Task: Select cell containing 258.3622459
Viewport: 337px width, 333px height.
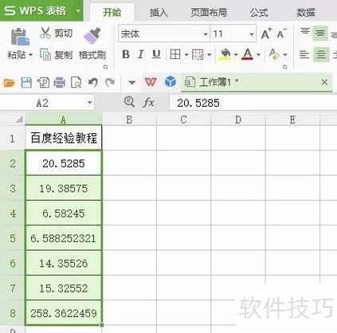Action: point(64,313)
